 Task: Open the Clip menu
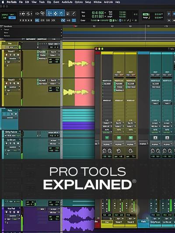click(49, 2)
